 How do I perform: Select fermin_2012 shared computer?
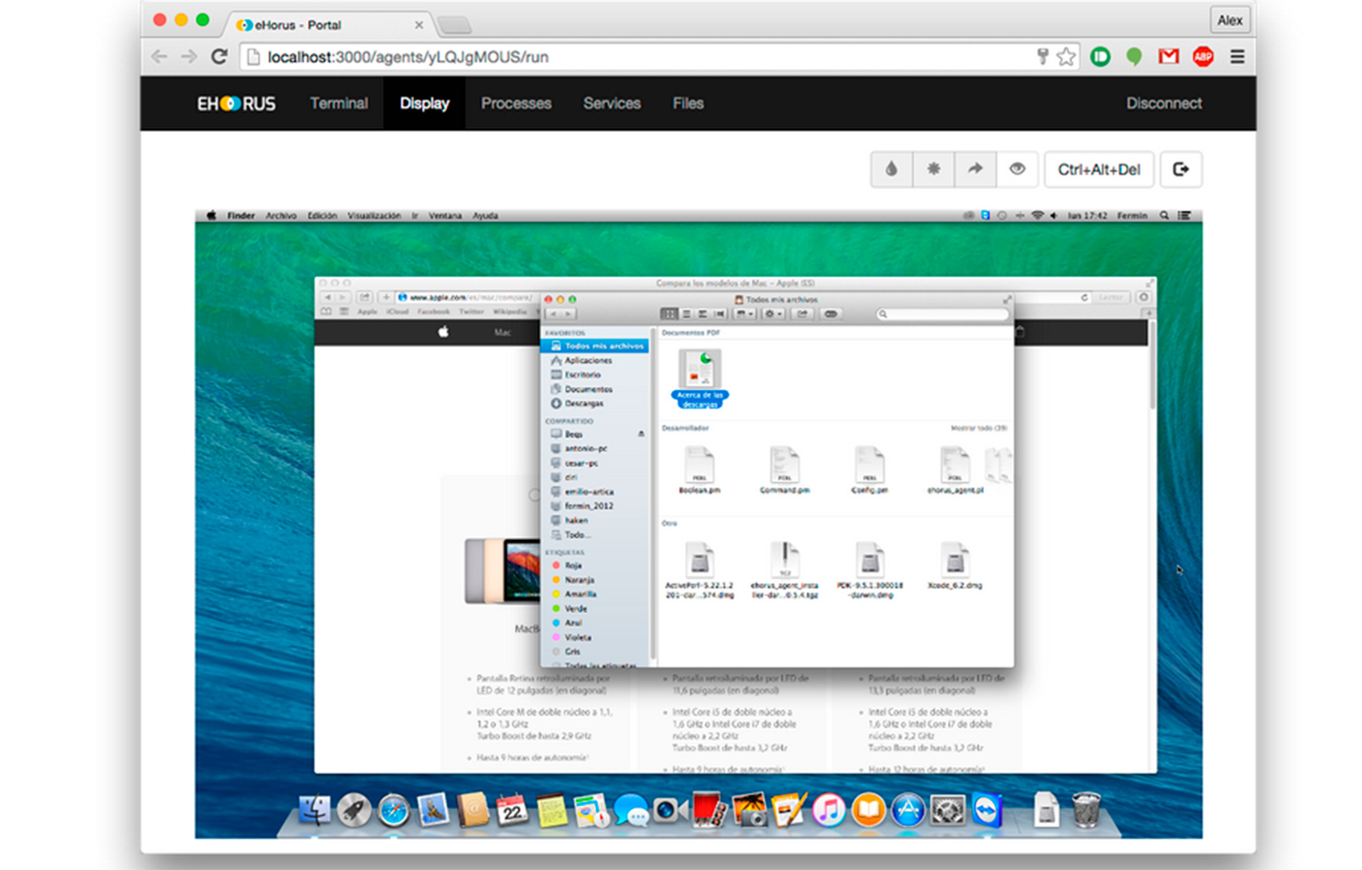pyautogui.click(x=594, y=506)
